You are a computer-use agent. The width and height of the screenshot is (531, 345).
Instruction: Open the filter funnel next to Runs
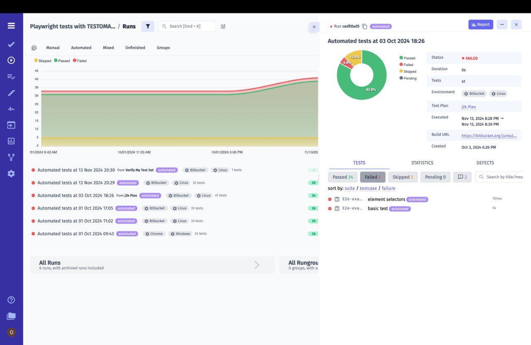coord(148,26)
